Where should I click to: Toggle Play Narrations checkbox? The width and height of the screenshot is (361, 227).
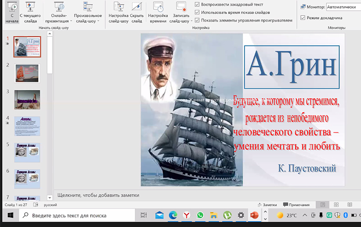coord(198,5)
